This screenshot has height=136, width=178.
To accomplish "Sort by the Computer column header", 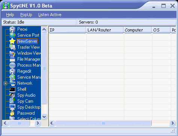I will (x=138, y=30).
